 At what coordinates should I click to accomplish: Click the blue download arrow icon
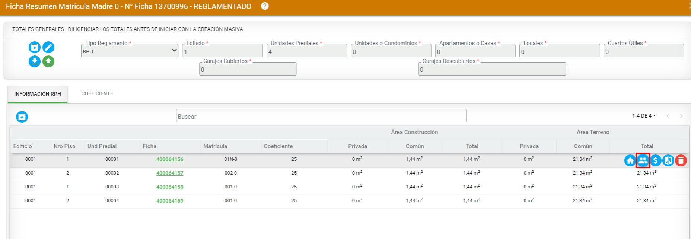[x=35, y=61]
